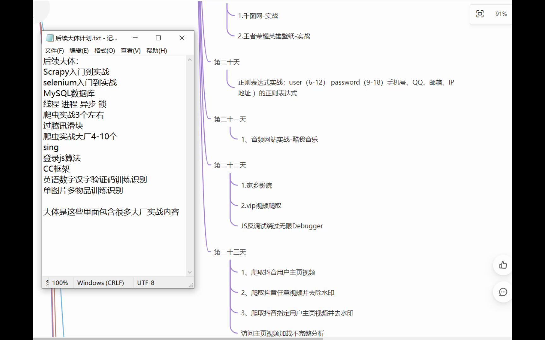Open the 文件(F) menu
Screen dimensions: 545x340
[x=54, y=50]
